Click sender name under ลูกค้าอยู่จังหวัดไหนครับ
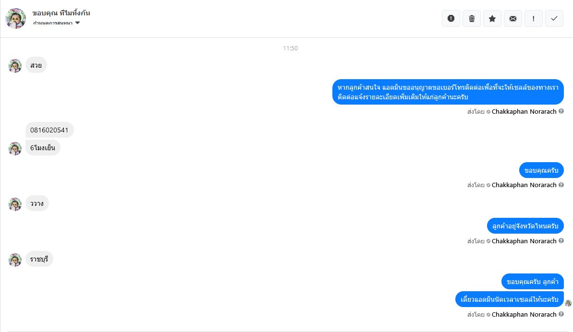The height and width of the screenshot is (332, 573). coord(524,241)
